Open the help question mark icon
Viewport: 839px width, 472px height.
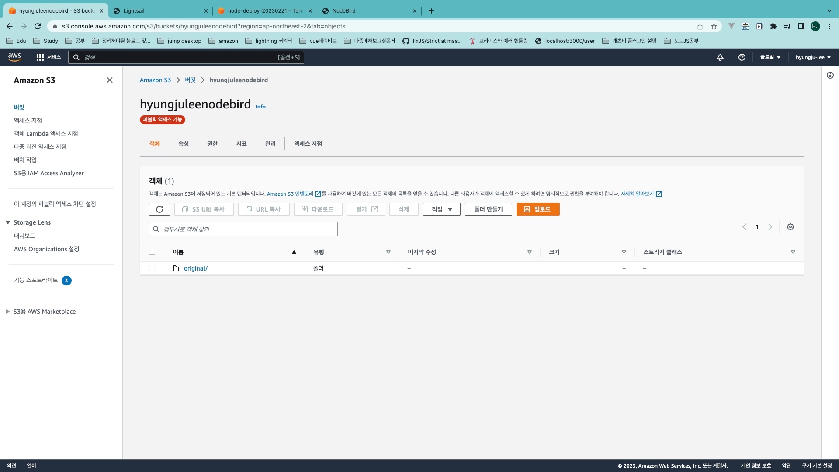(742, 57)
